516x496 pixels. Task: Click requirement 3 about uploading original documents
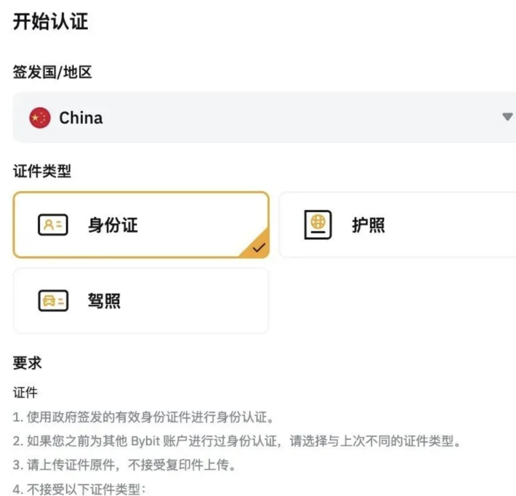tap(125, 465)
